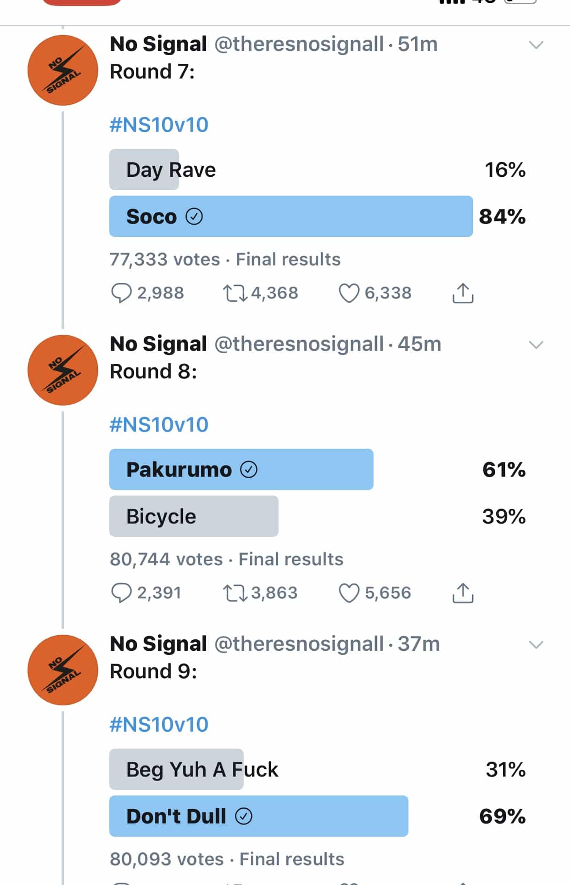Retweet the Round 7 poll tweet
Screen dimensions: 570x885
coord(235,293)
